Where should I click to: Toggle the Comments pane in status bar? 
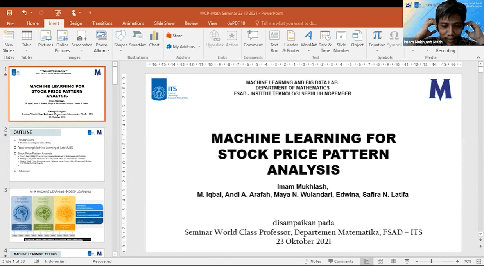(341, 261)
